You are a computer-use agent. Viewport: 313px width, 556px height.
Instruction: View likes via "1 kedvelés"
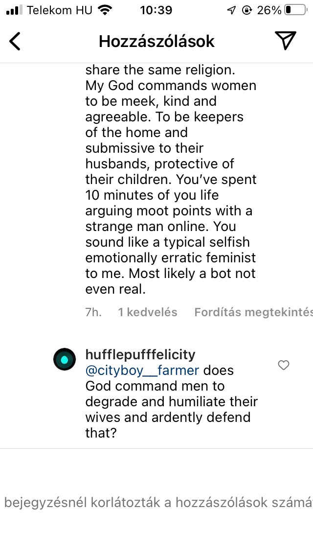[x=148, y=312]
